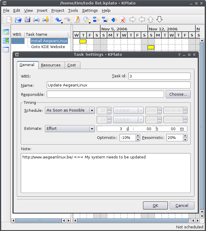Click the left arrow unindent task icon
The image size is (206, 231).
pyautogui.click(x=142, y=19)
